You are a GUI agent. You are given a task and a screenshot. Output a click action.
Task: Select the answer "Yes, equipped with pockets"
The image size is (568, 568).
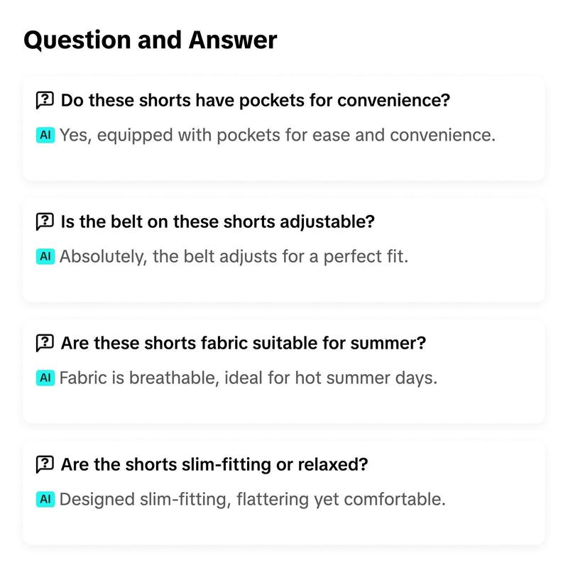pyautogui.click(x=278, y=136)
